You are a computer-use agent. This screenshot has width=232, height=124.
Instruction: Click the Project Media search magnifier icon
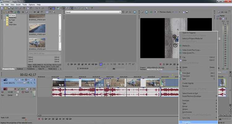54,12
